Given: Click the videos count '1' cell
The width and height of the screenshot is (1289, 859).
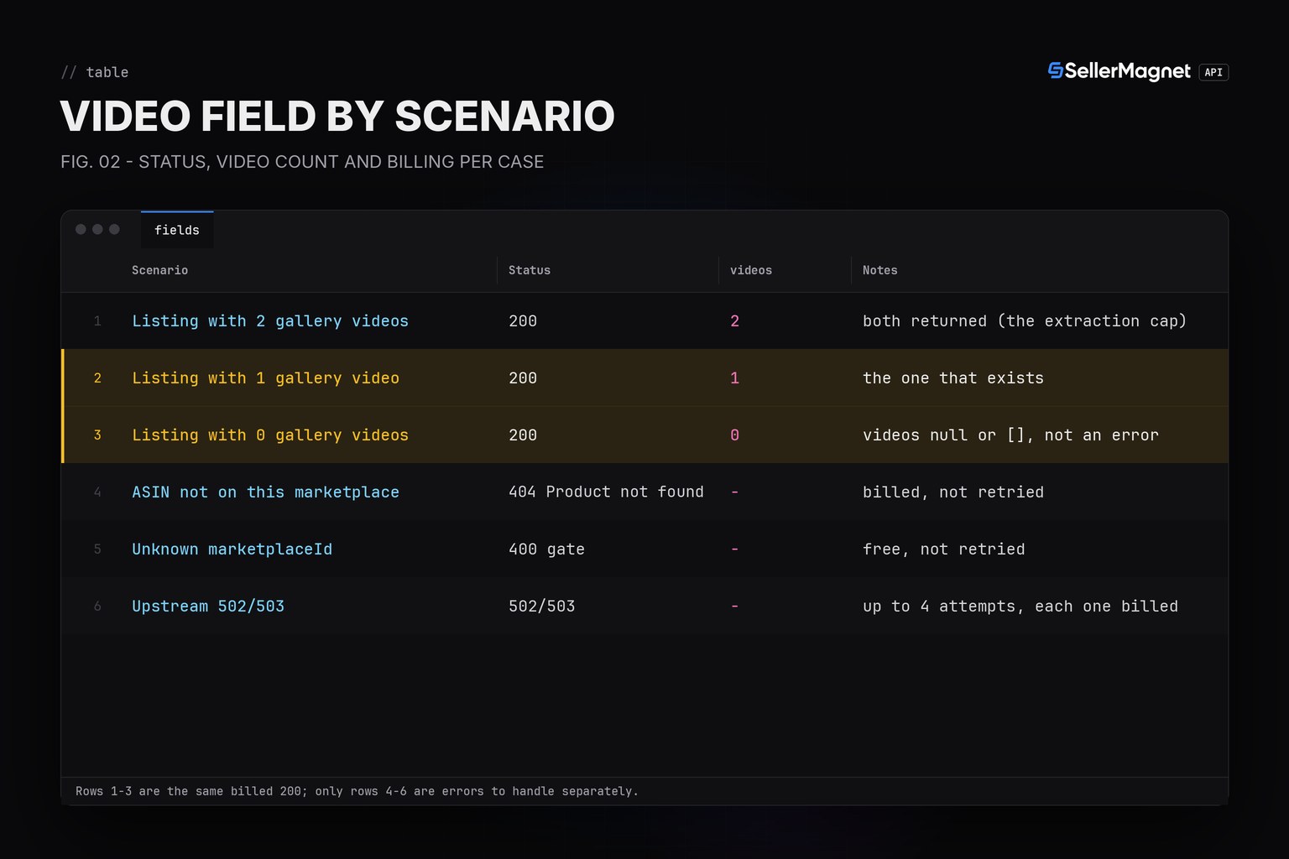Looking at the screenshot, I should coord(735,378).
